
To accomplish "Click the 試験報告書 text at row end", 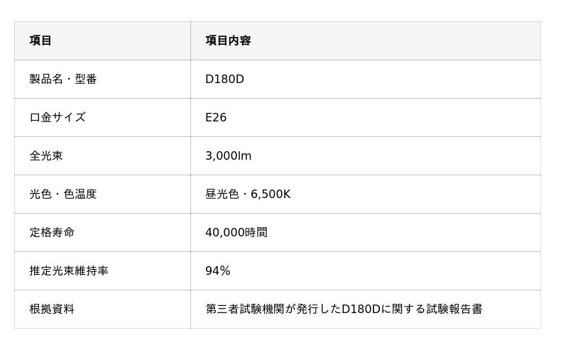I will 454,309.
